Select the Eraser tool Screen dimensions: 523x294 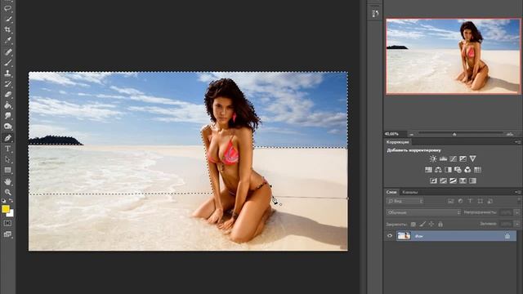[7, 95]
